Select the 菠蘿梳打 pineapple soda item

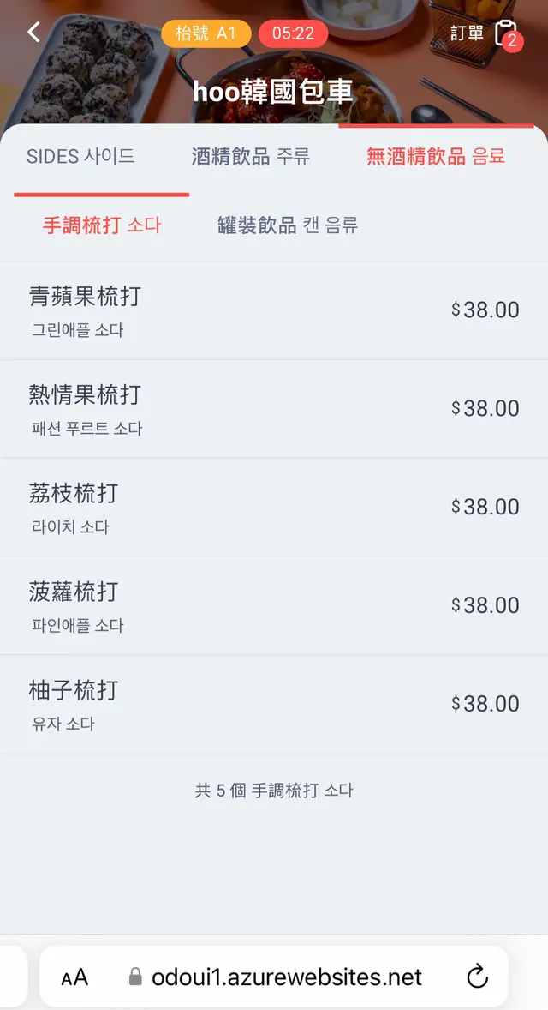[274, 606]
